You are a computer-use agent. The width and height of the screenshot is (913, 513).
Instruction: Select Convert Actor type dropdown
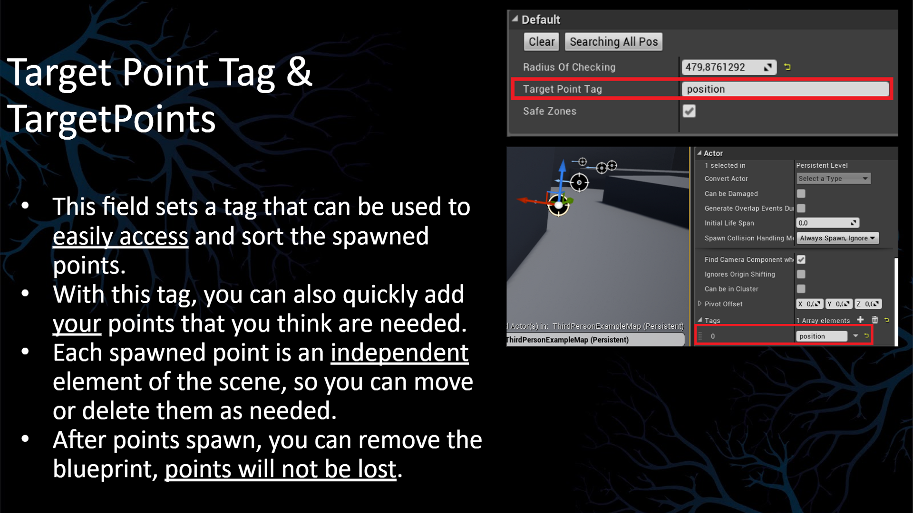832,179
